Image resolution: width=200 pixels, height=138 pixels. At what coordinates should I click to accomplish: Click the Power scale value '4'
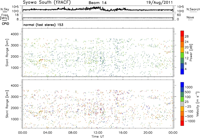(x=185, y=69)
